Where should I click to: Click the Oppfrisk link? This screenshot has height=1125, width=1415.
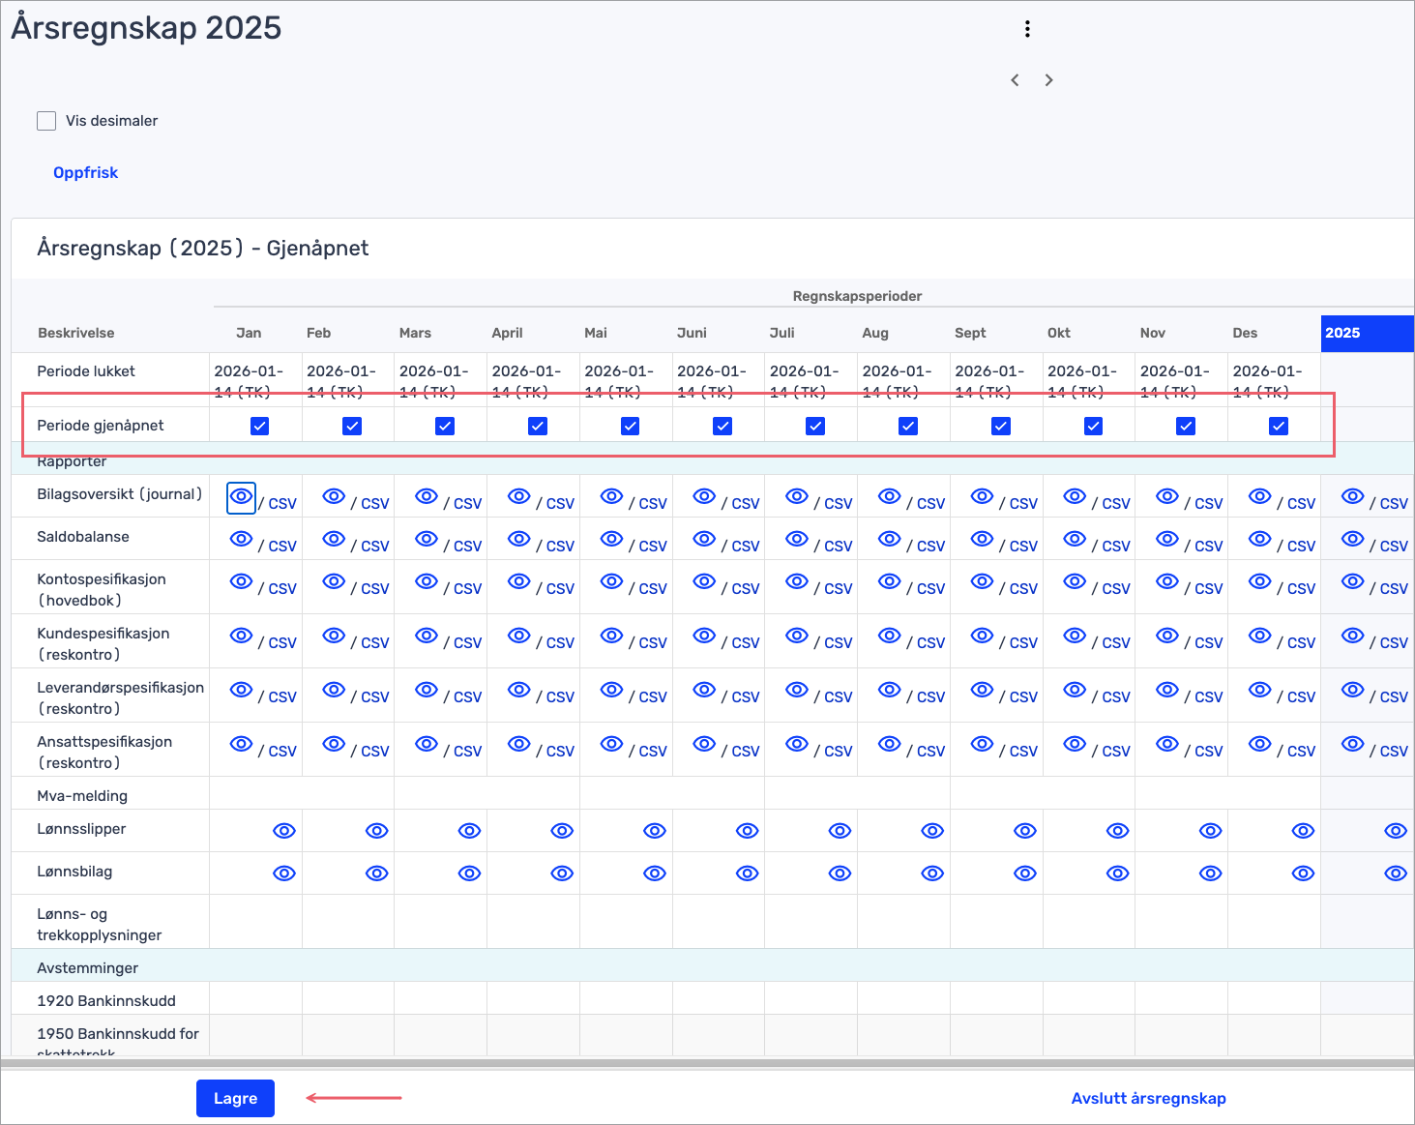point(85,173)
